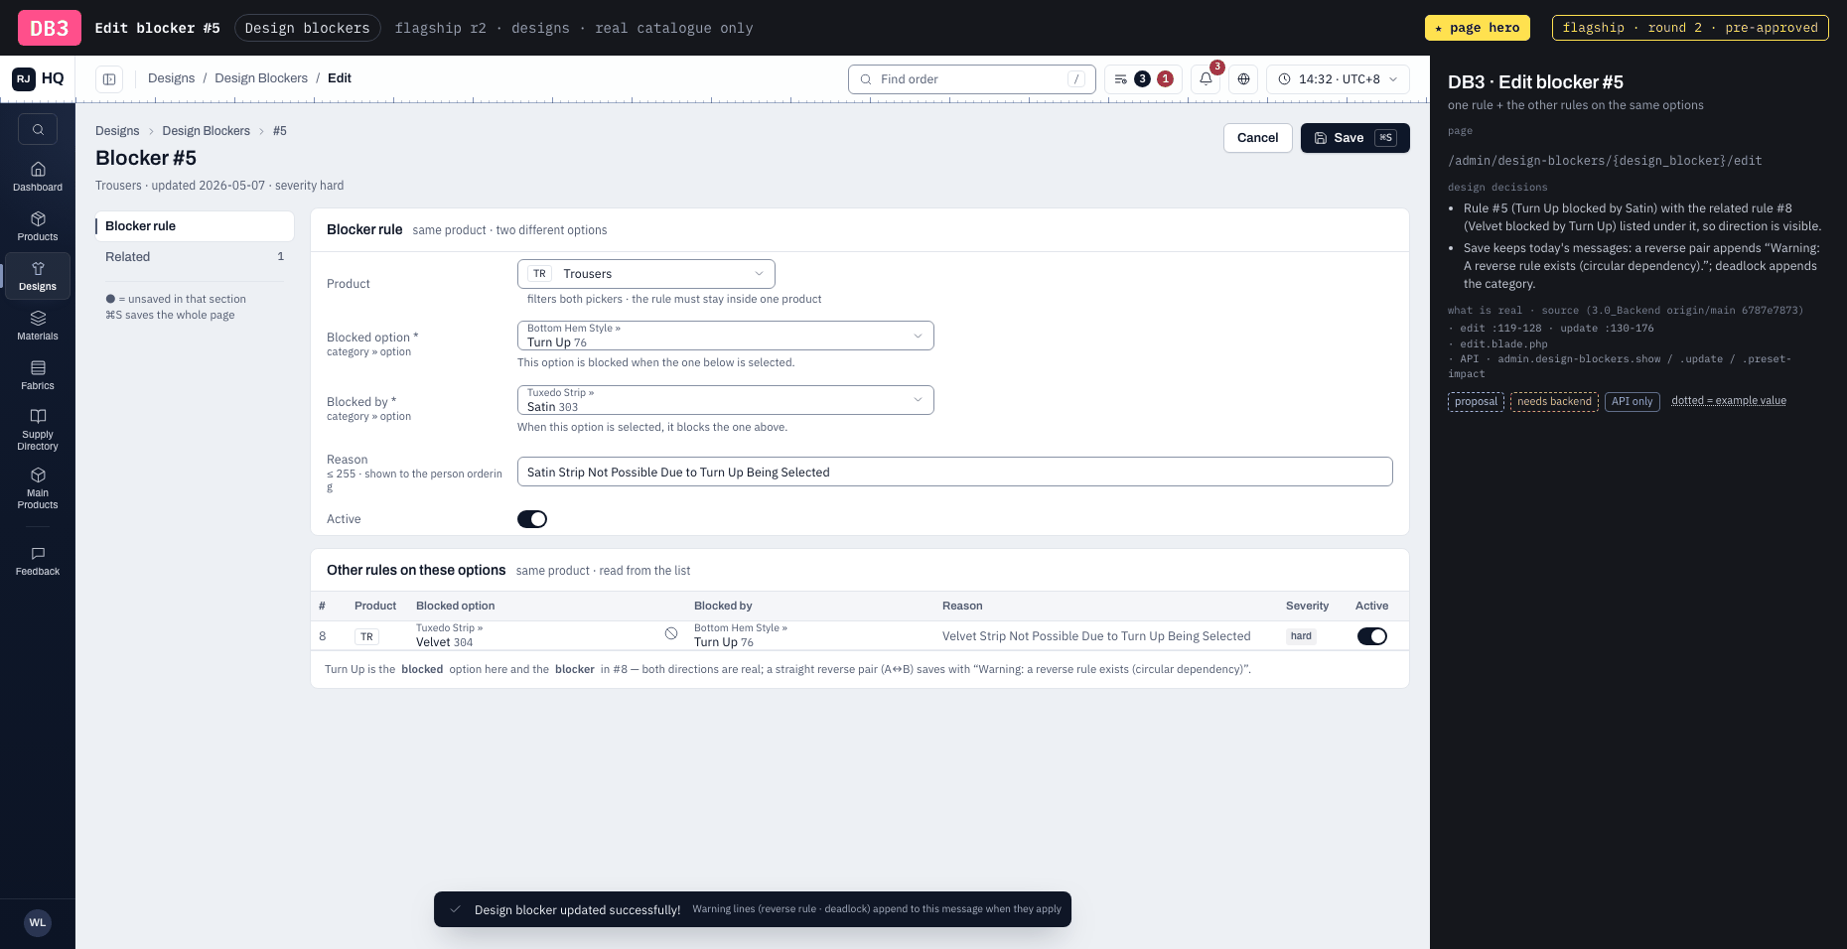Click the notifications bell icon
This screenshot has width=1847, height=949.
(1206, 79)
